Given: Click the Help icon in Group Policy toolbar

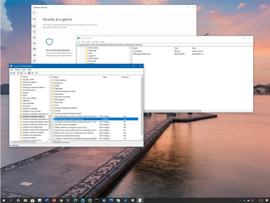Looking at the screenshot, I should (29, 73).
